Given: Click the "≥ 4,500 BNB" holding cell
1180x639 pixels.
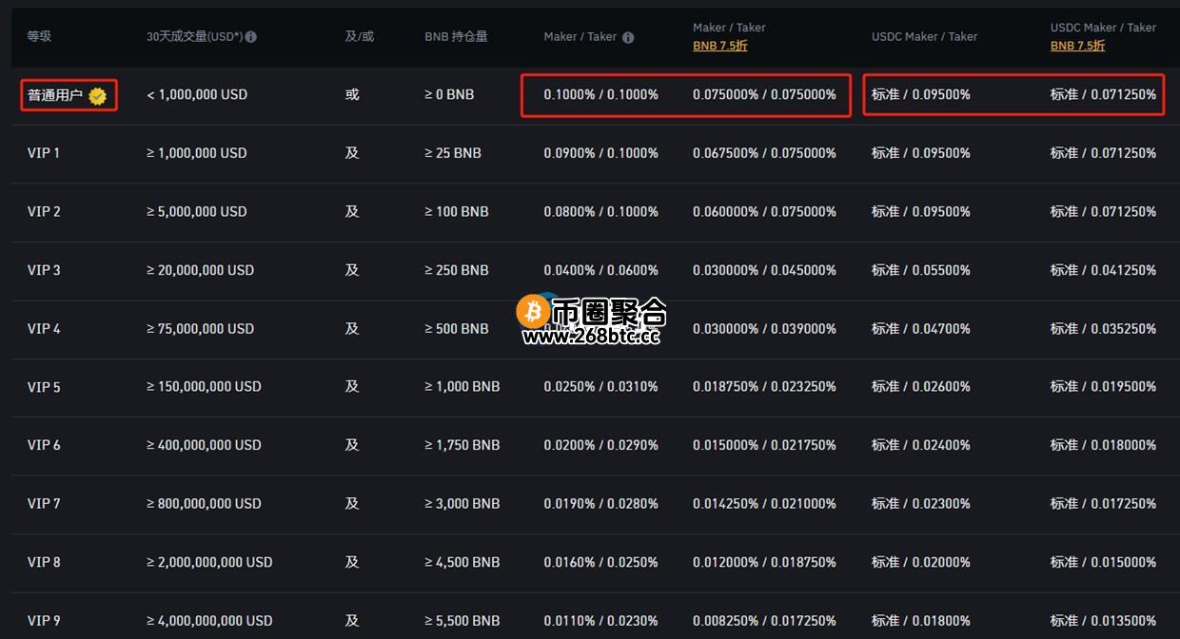Looking at the screenshot, I should click(462, 562).
